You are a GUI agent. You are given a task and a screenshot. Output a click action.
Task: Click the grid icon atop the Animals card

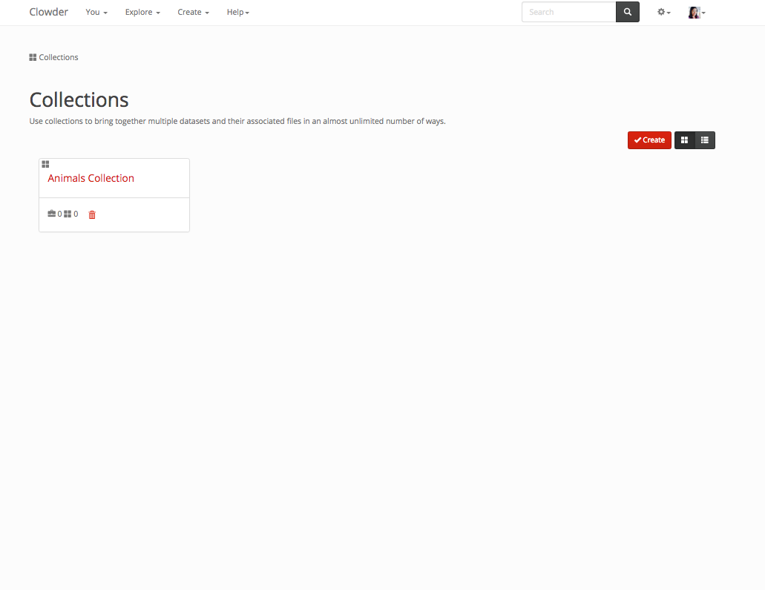coord(45,164)
